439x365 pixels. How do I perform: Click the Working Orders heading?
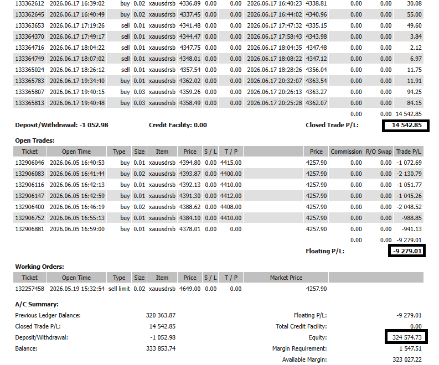pyautogui.click(x=39, y=267)
